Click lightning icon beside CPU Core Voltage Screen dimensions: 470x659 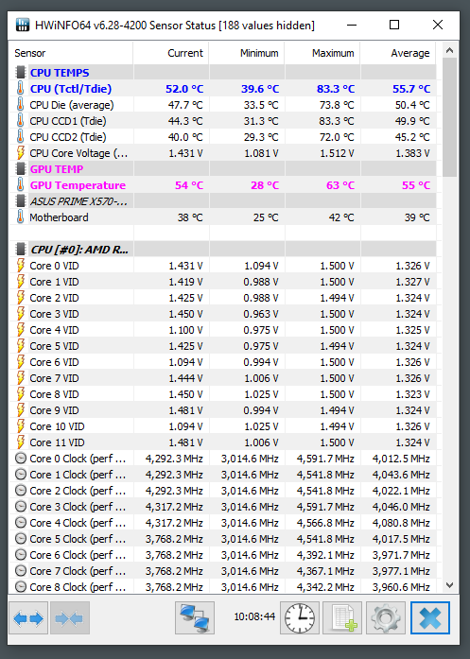coord(20,153)
